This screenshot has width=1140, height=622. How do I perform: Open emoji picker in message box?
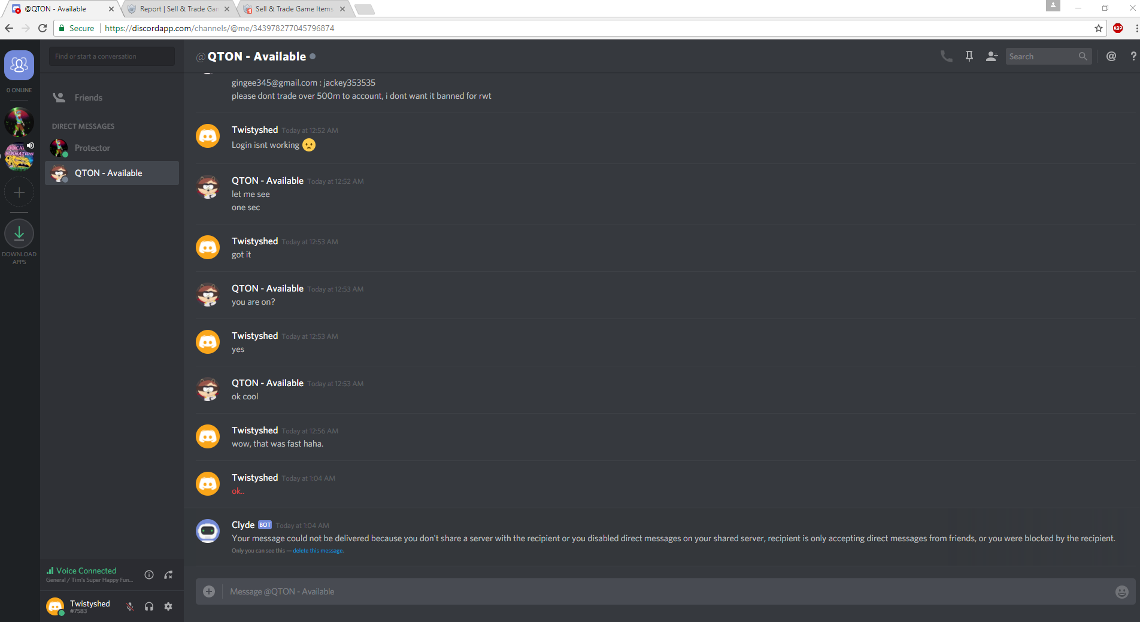[x=1121, y=591]
